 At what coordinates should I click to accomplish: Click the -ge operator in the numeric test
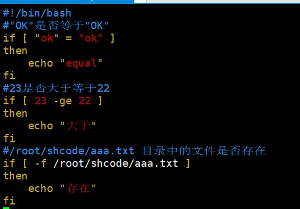point(63,101)
